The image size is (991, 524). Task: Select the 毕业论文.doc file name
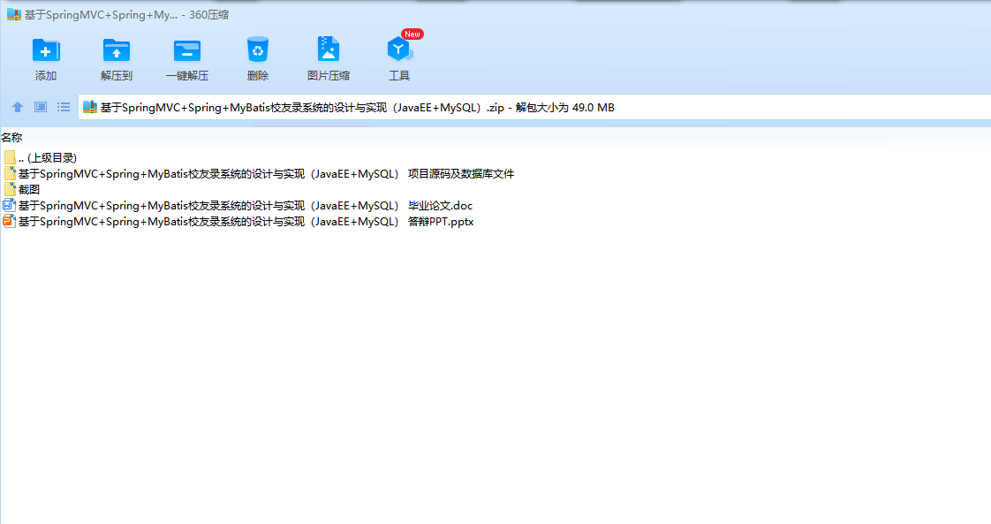coord(246,205)
